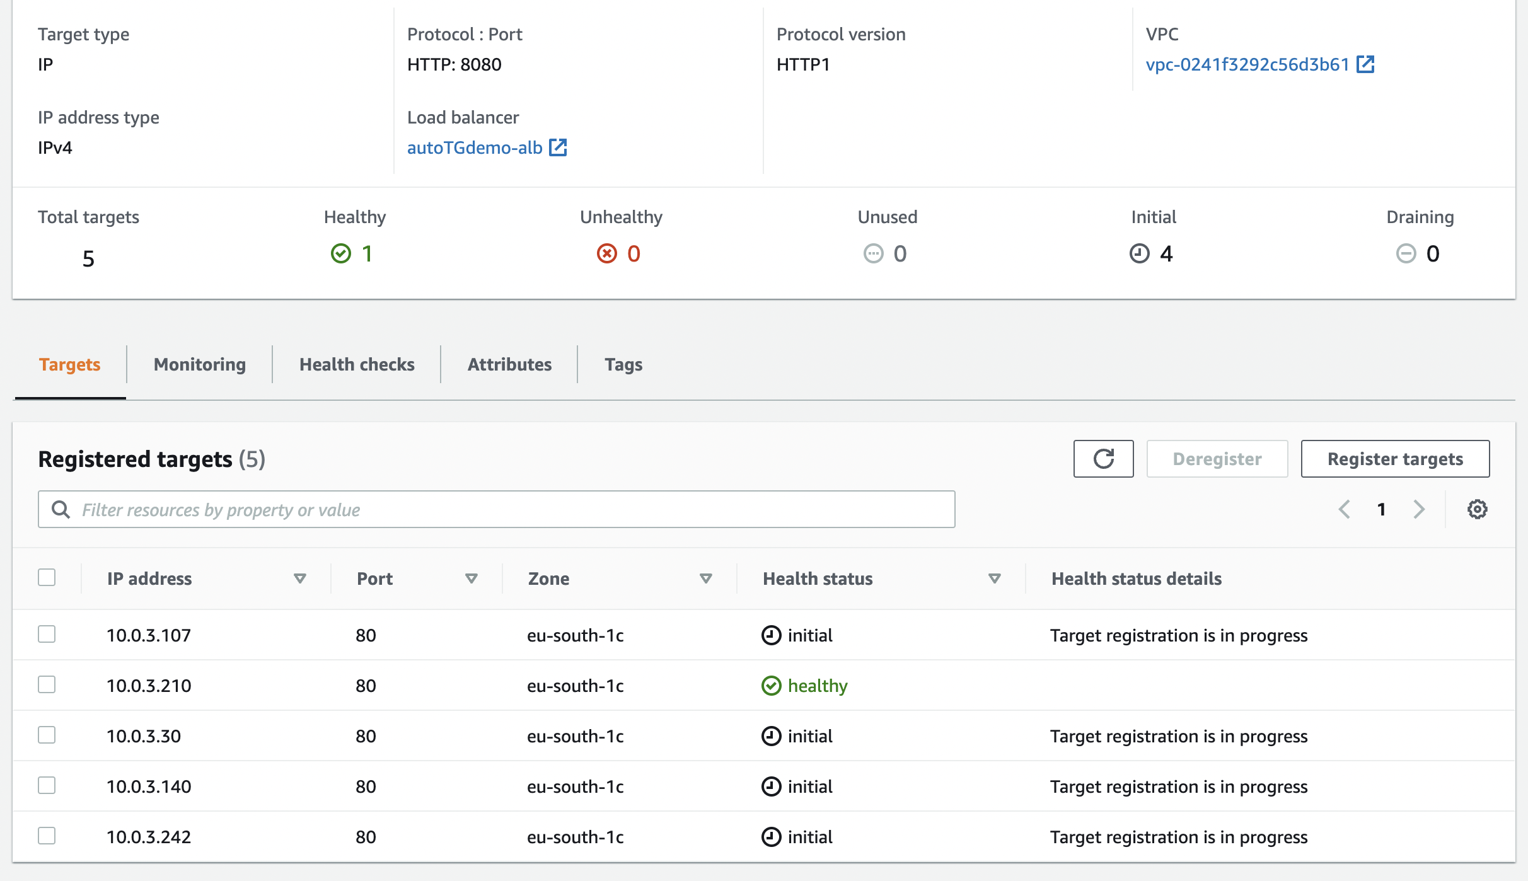Open the vpc-0241f3292c56d3b61 link
1528x881 pixels.
tap(1247, 64)
